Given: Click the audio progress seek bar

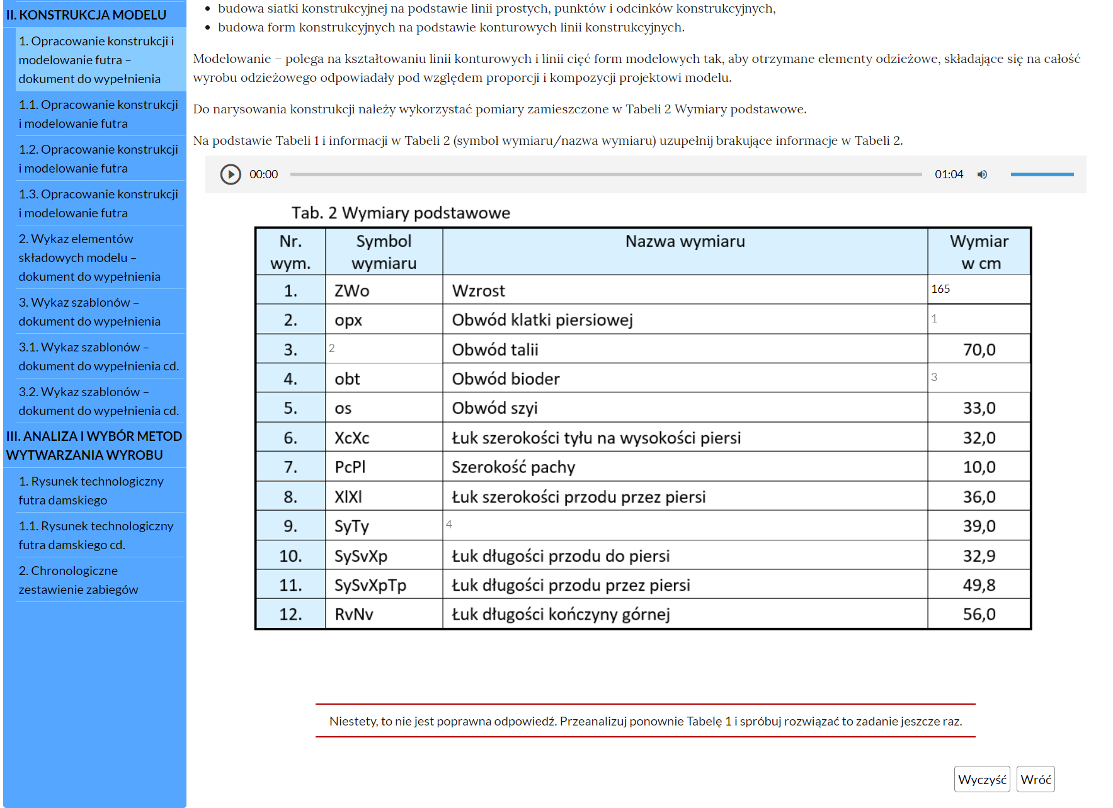Looking at the screenshot, I should 605,174.
